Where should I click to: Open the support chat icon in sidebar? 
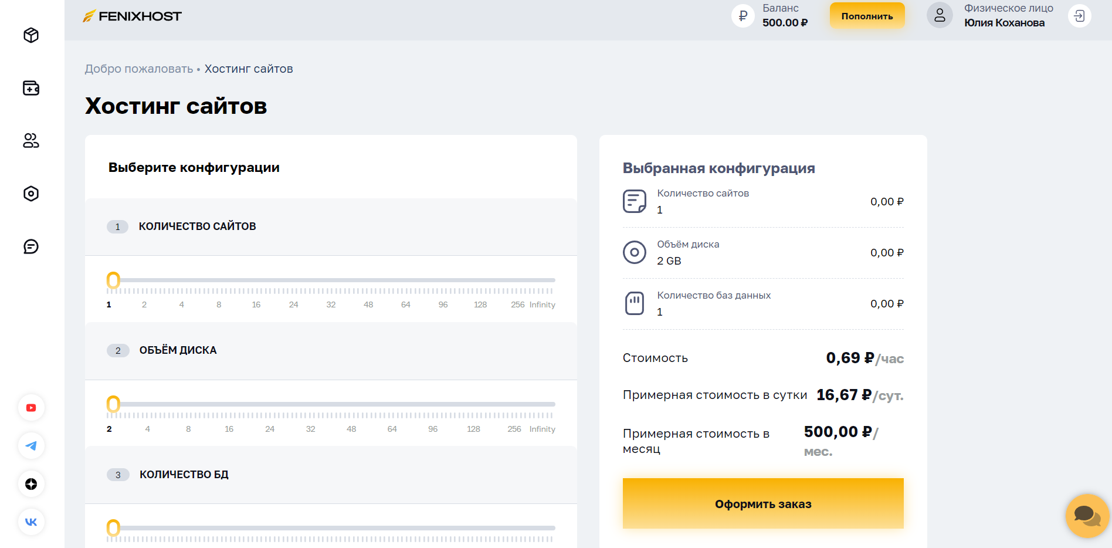(31, 246)
